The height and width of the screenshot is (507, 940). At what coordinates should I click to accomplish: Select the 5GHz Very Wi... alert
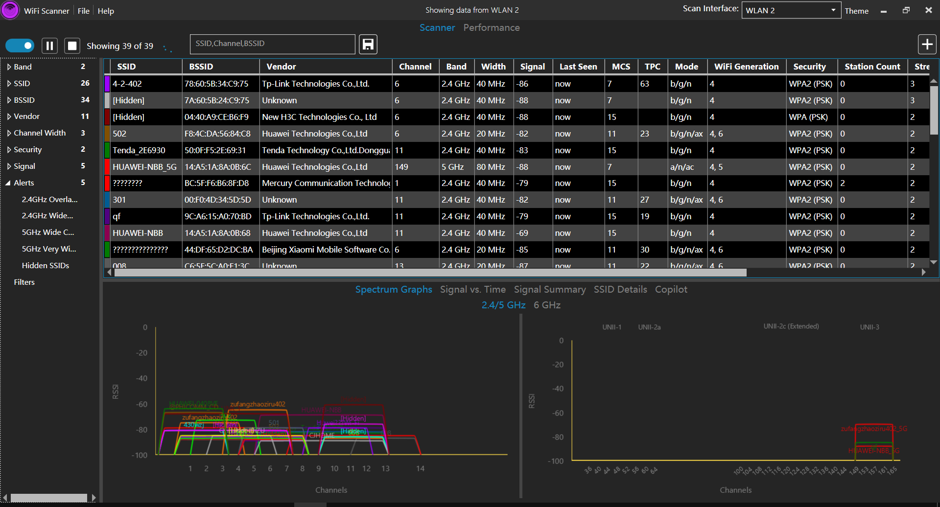(x=49, y=249)
